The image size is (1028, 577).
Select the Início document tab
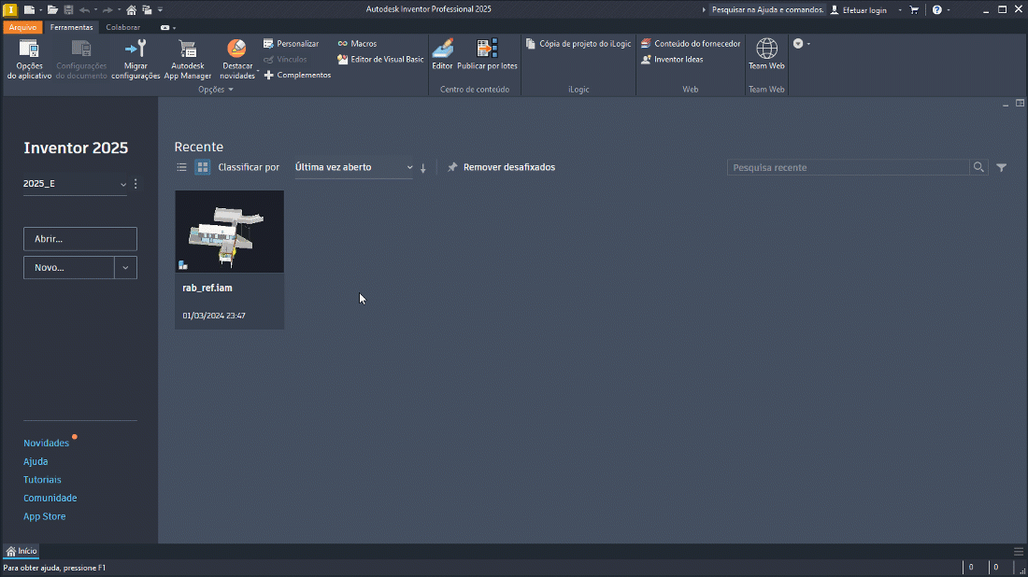(x=21, y=551)
